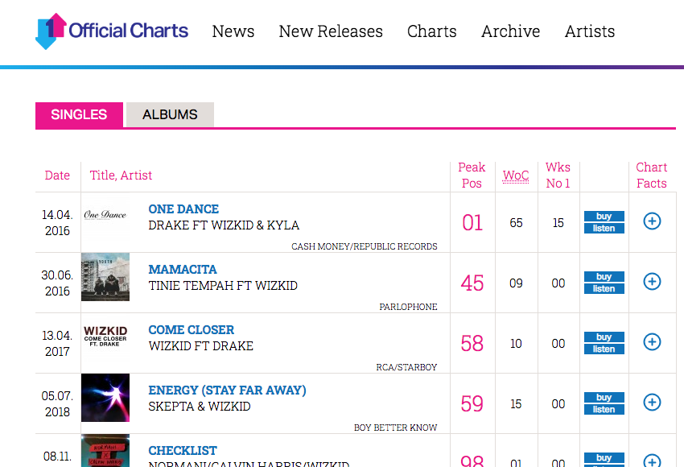Go to New Releases page
Screen dimensions: 684x467
pos(331,31)
